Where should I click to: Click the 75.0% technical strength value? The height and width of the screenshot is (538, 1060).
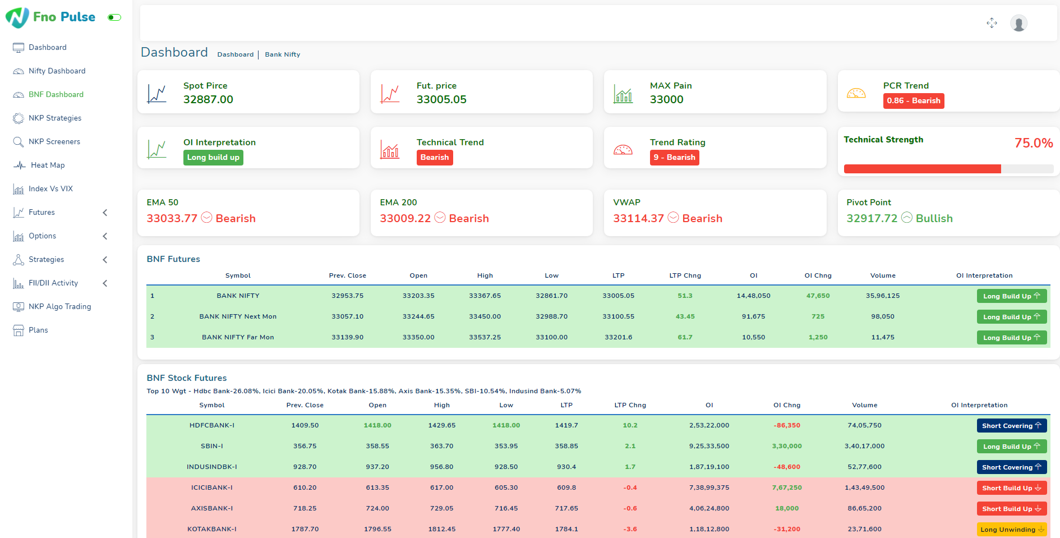click(1033, 143)
